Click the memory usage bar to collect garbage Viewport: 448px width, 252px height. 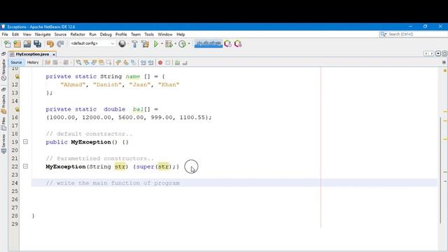[x=209, y=43]
